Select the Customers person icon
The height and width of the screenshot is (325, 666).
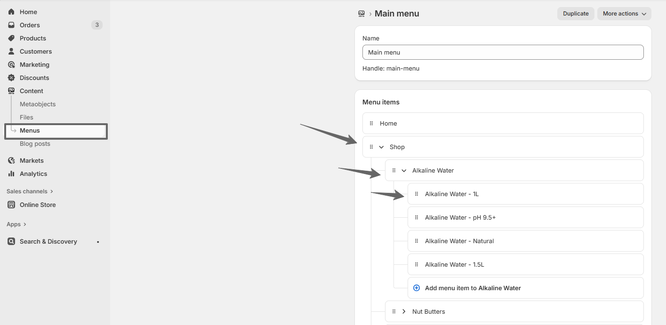11,51
